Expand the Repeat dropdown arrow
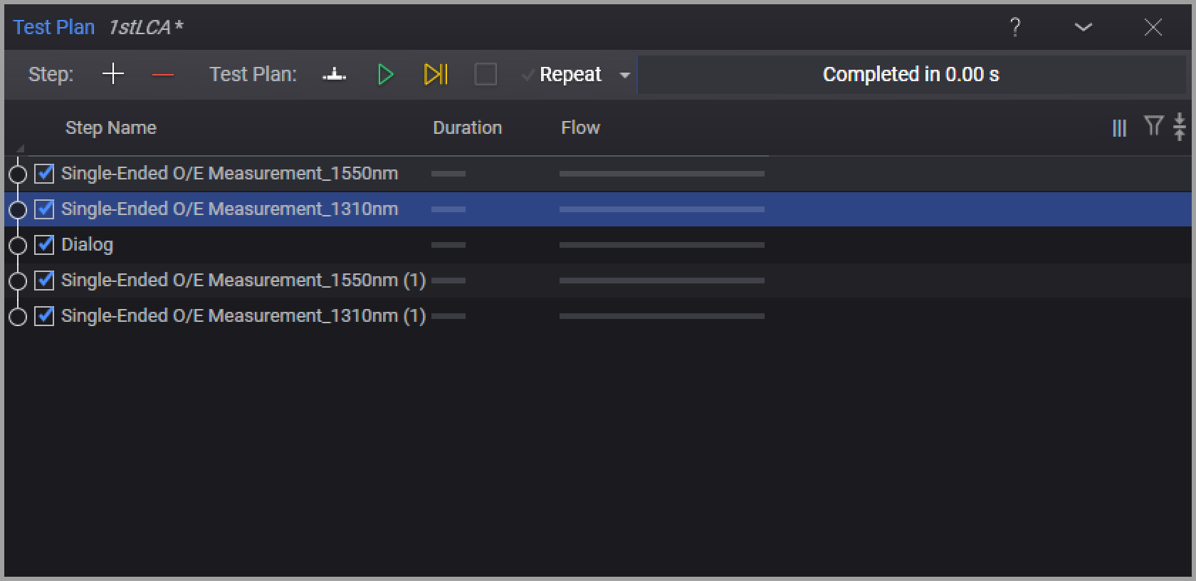 tap(624, 75)
